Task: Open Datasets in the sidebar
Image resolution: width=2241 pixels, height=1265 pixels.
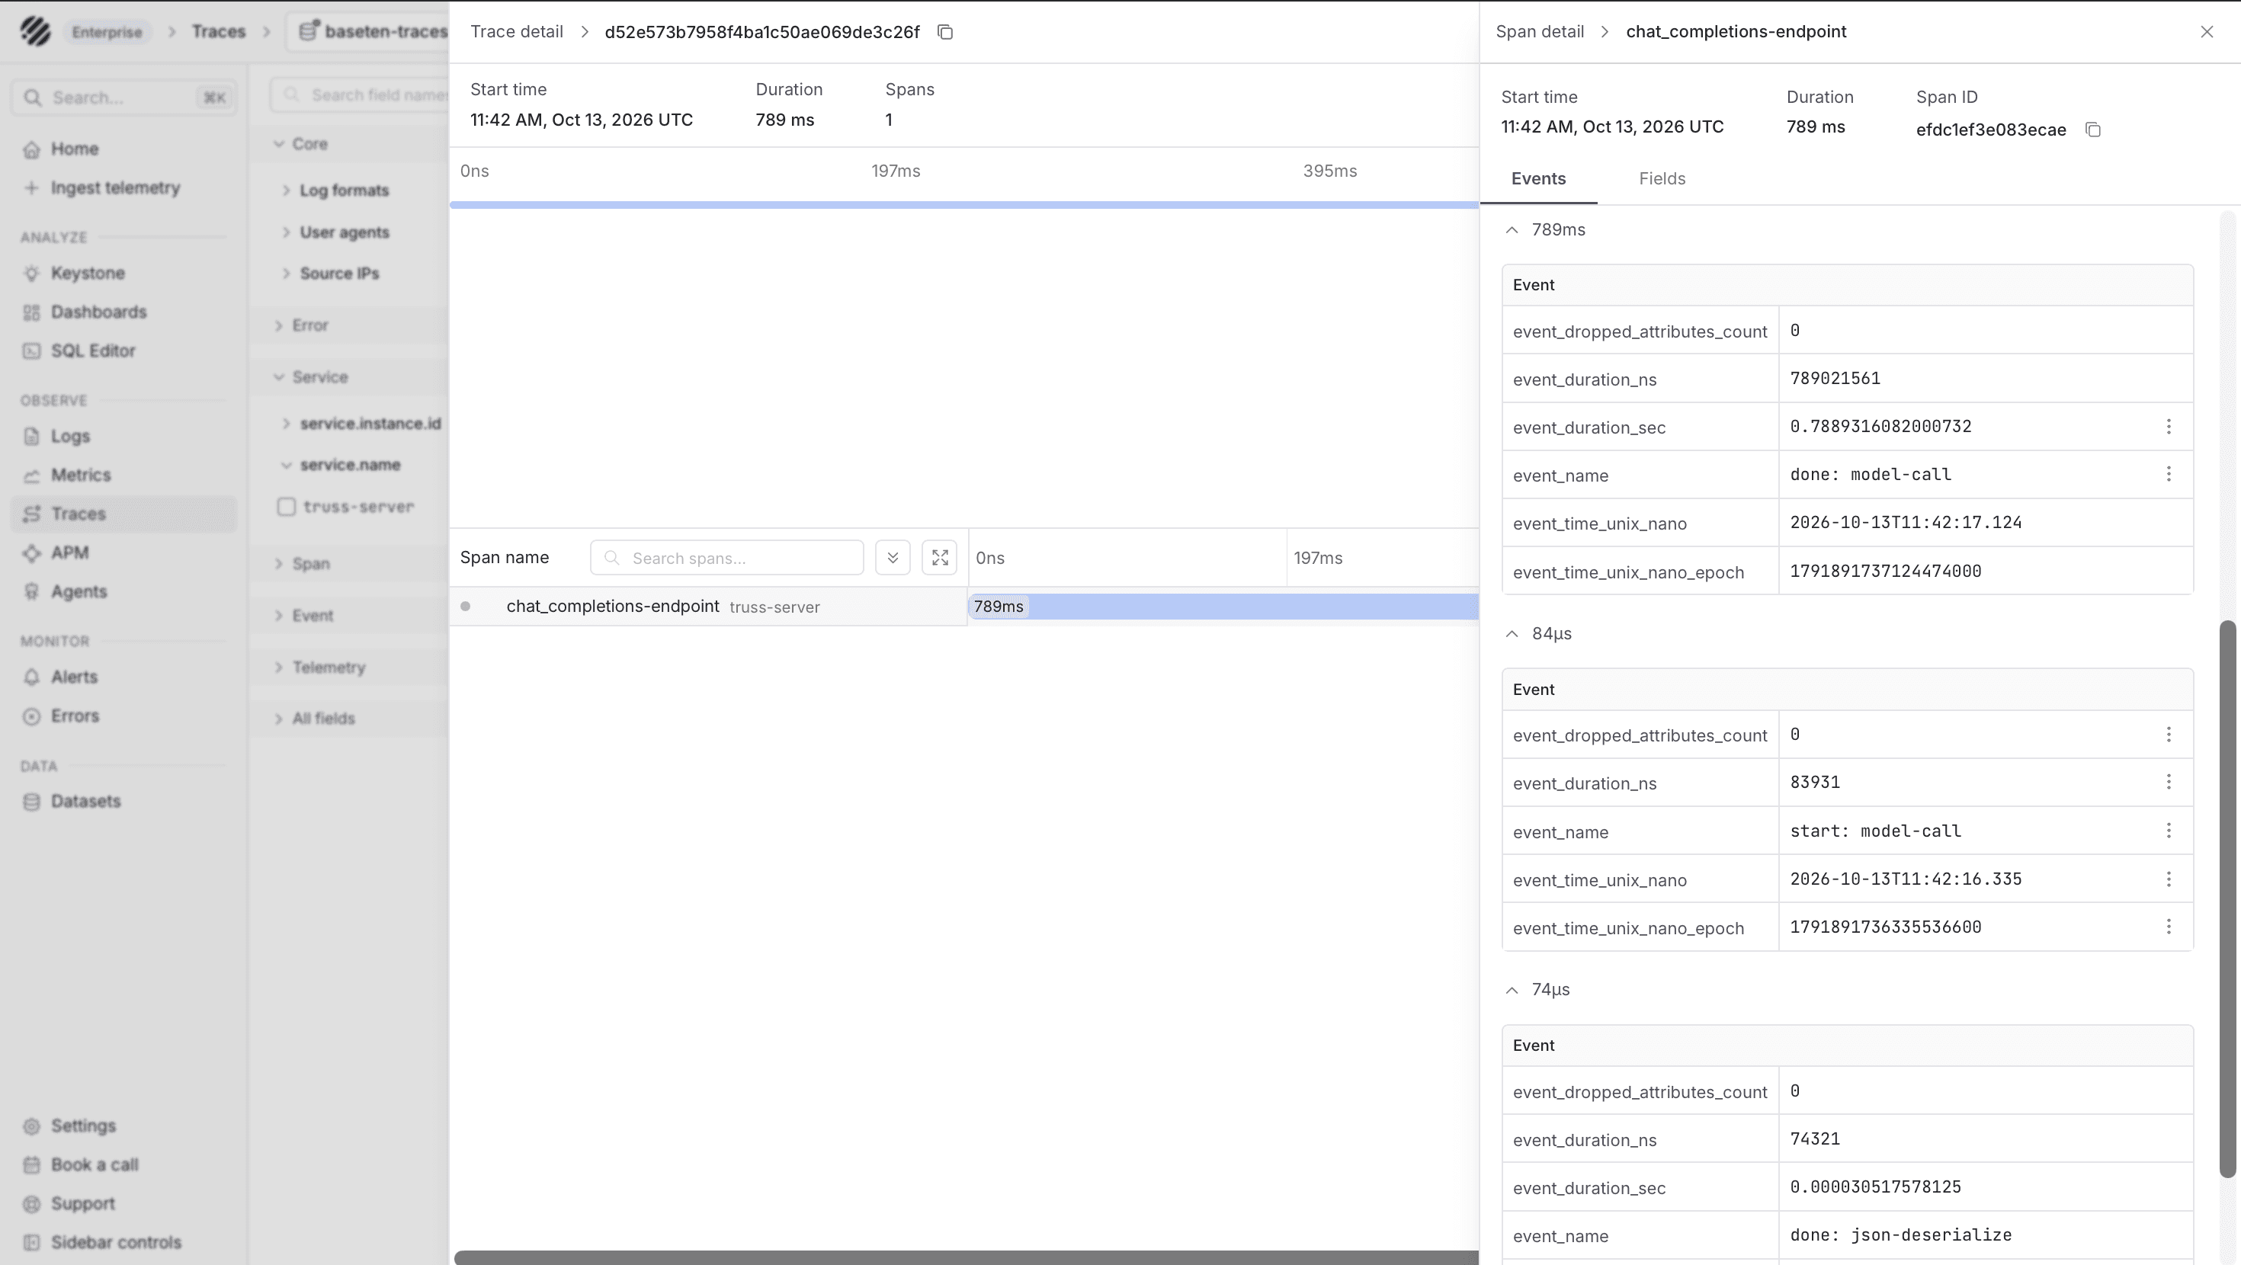Action: click(123, 801)
